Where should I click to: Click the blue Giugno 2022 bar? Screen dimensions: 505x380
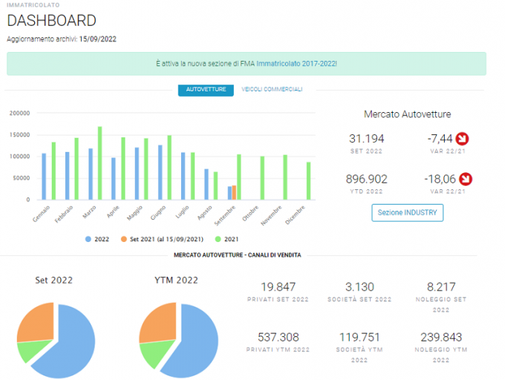tap(160, 172)
